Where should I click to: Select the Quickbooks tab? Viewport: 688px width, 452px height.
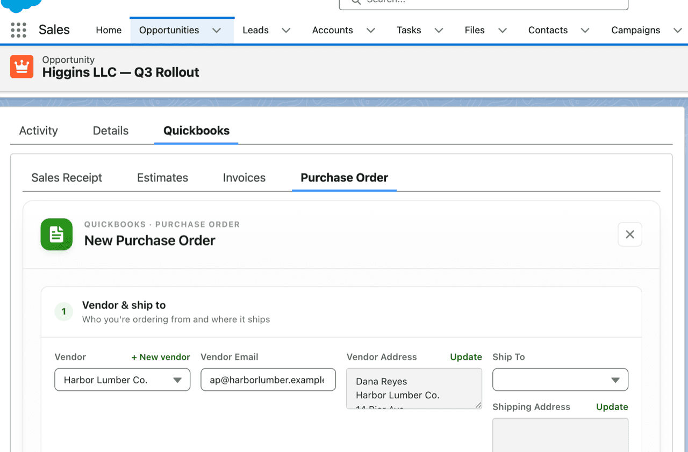(x=196, y=130)
